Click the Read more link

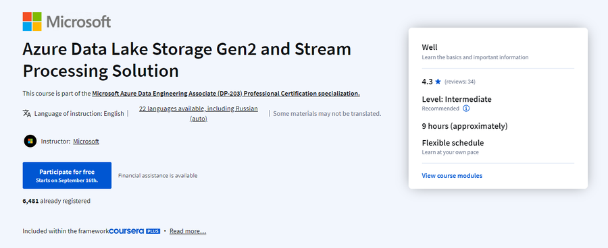[188, 231]
